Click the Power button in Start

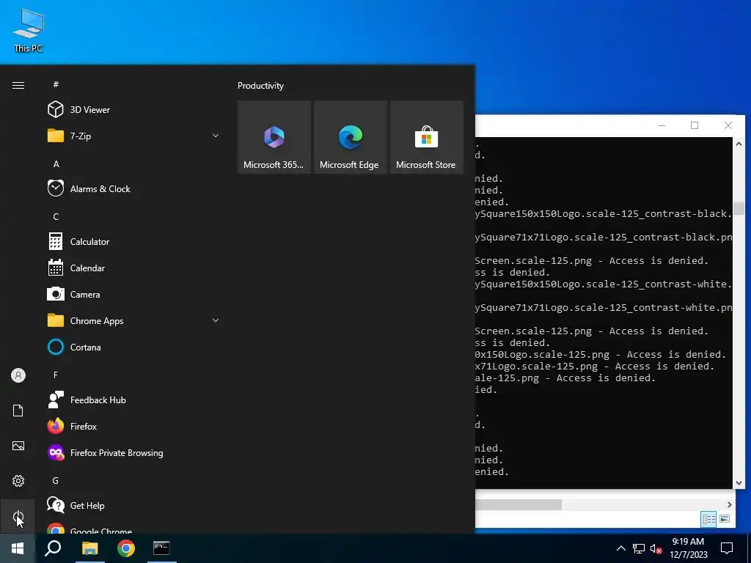[18, 516]
